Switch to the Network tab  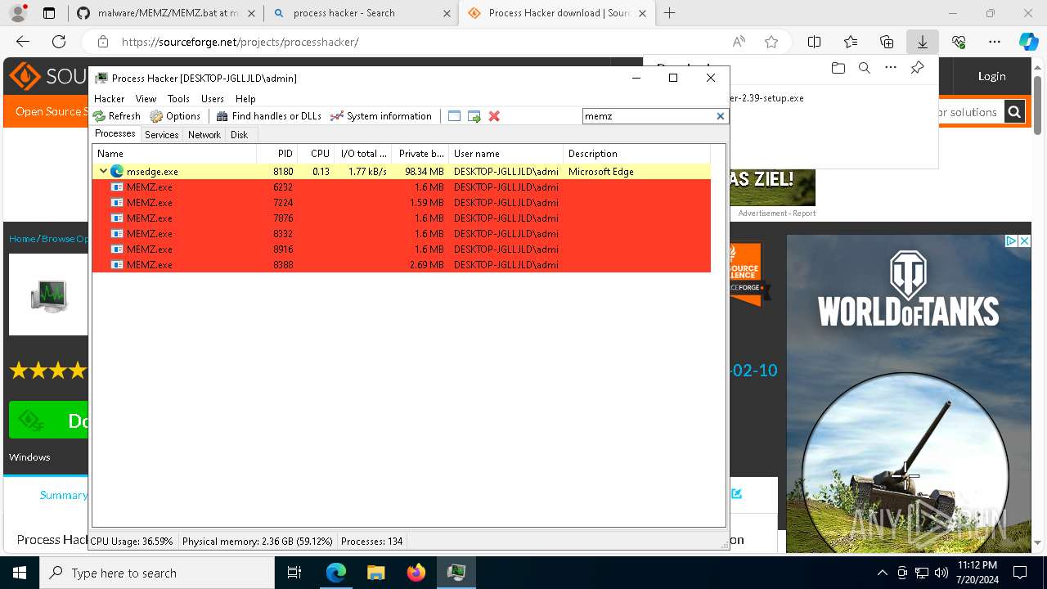tap(204, 134)
